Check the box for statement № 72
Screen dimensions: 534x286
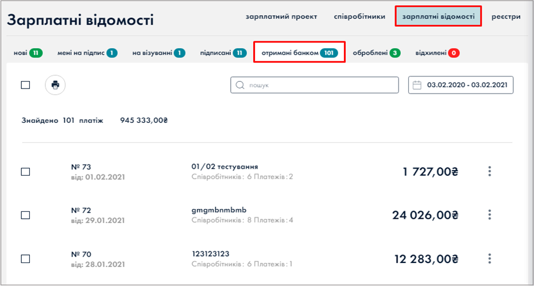(25, 215)
